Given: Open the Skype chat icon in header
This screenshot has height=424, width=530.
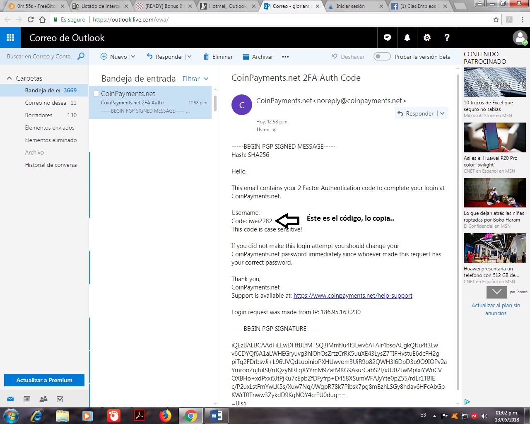Looking at the screenshot, I should 387,38.
